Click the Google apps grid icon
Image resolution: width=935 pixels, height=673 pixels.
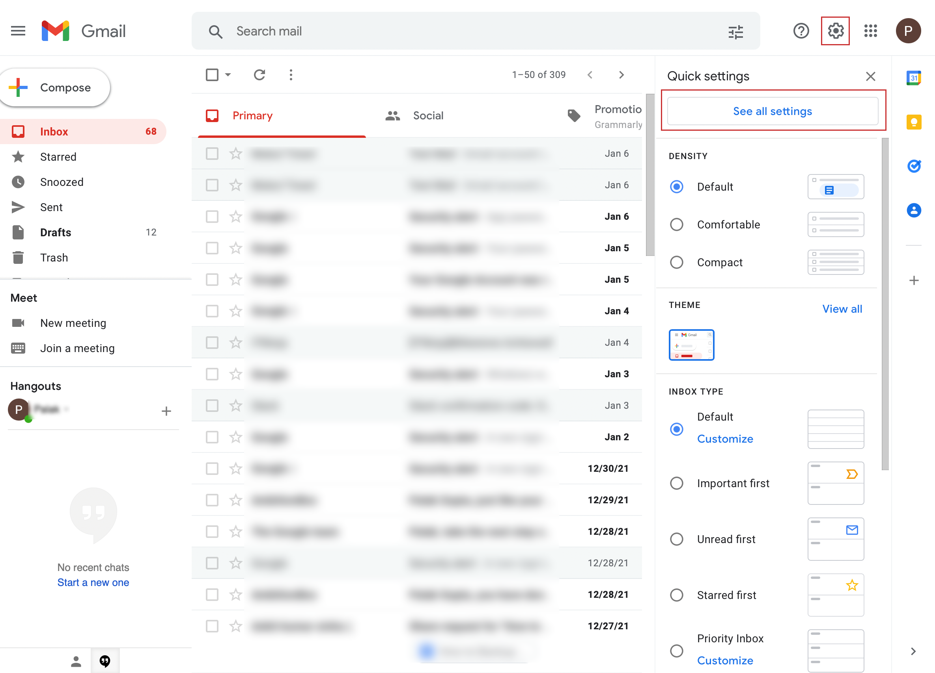pyautogui.click(x=871, y=30)
